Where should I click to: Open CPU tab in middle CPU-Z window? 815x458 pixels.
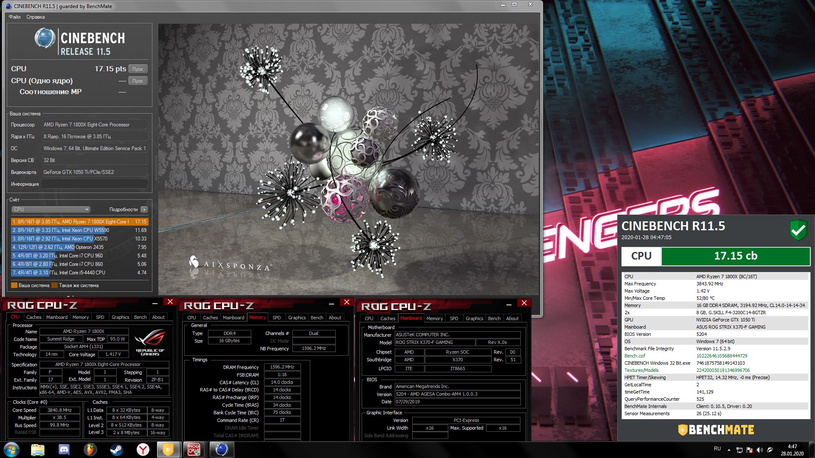point(192,318)
